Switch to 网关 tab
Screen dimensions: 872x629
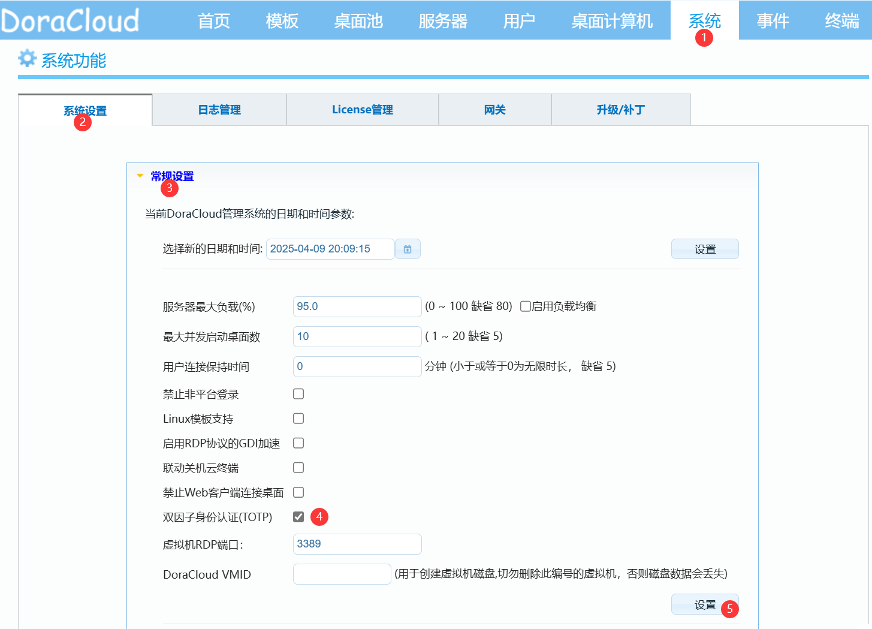point(495,110)
